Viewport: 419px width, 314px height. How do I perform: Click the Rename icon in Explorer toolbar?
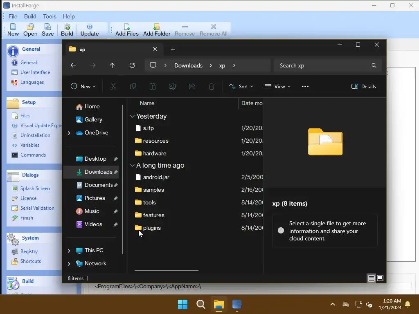[172, 86]
